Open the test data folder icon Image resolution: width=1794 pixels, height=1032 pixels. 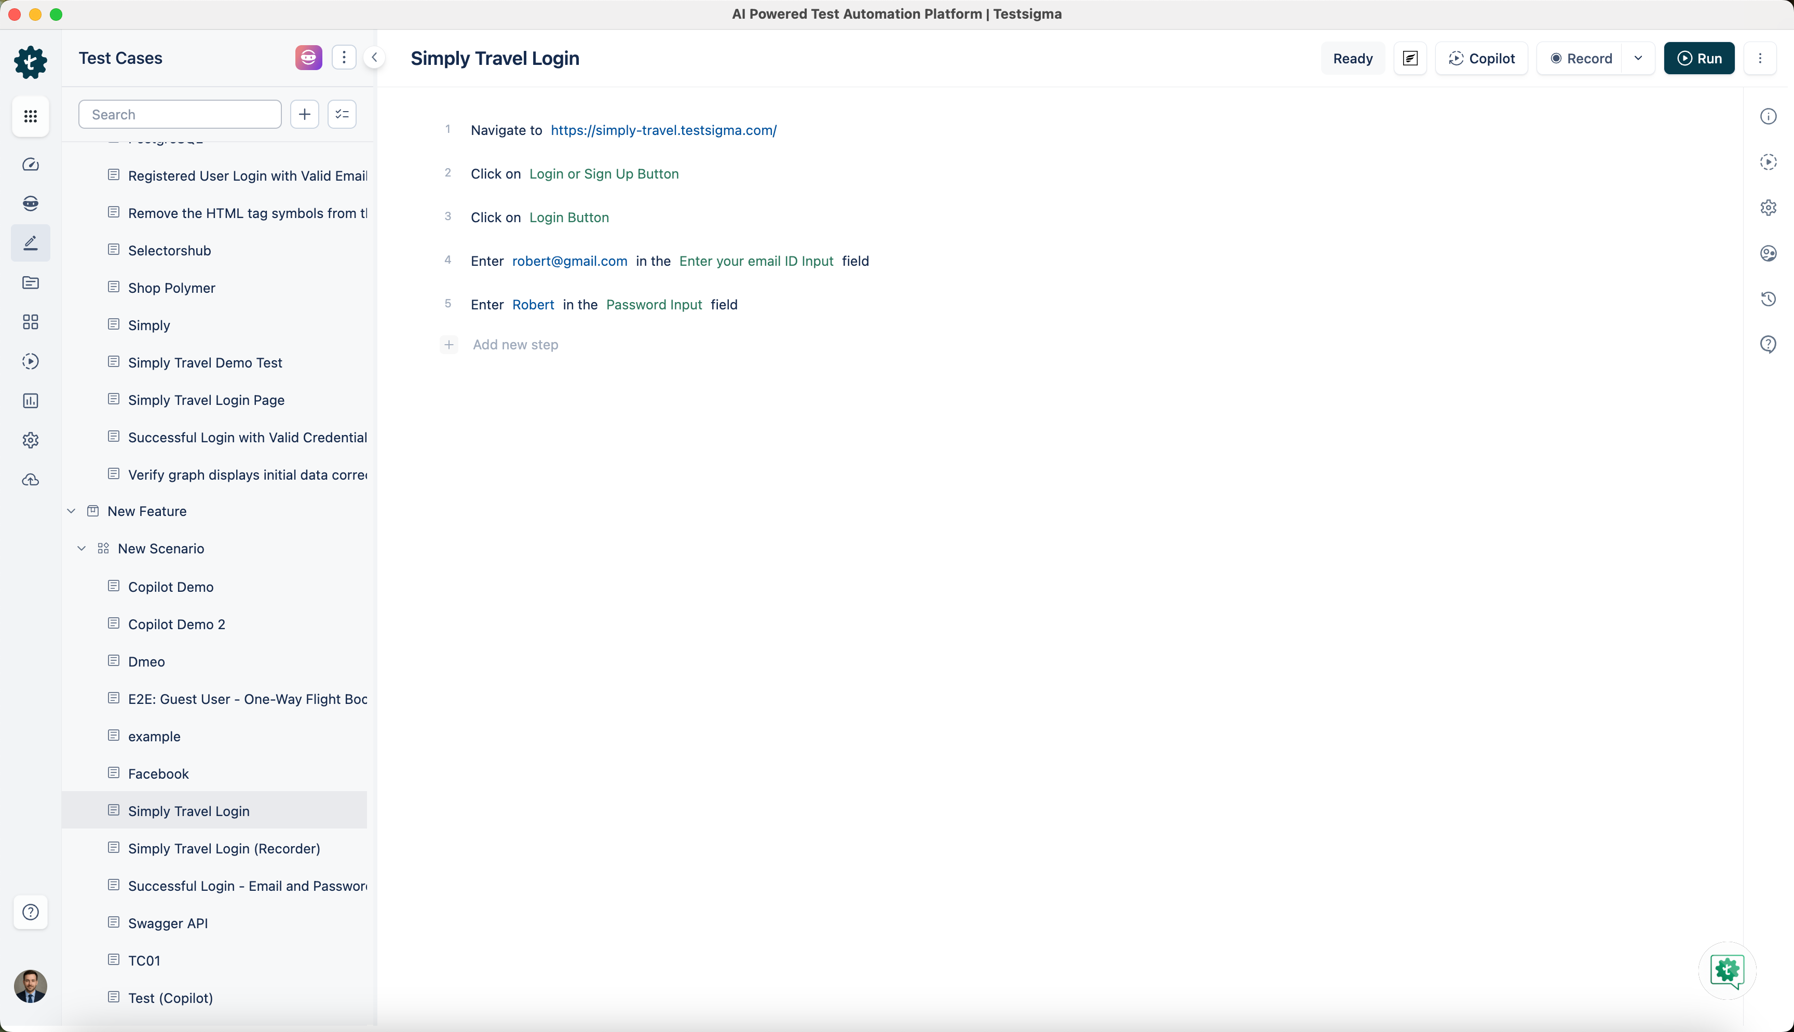[x=31, y=283]
